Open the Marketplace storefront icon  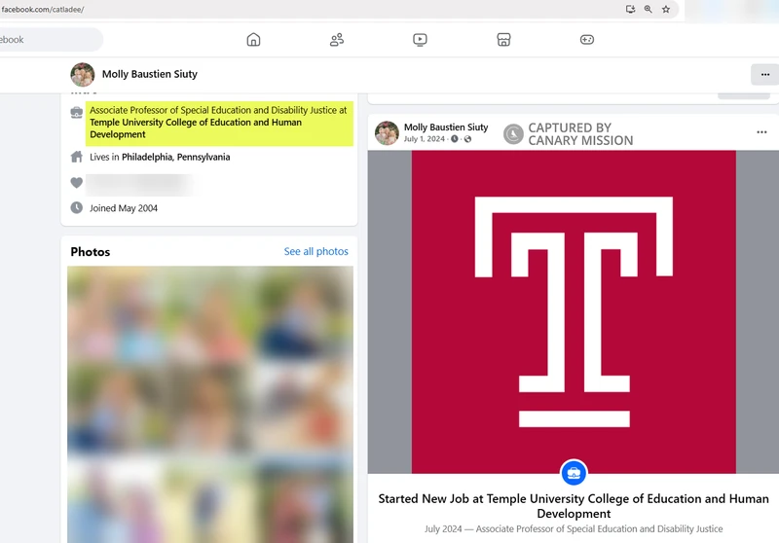tap(503, 40)
